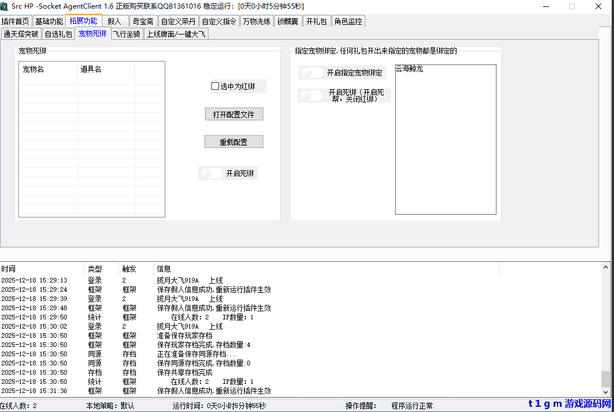Click the application icon in the title bar

(x=6, y=6)
